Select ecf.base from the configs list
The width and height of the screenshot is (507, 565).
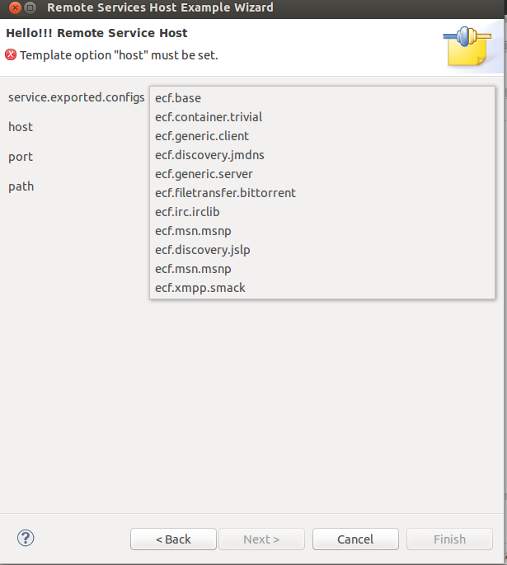(x=178, y=98)
